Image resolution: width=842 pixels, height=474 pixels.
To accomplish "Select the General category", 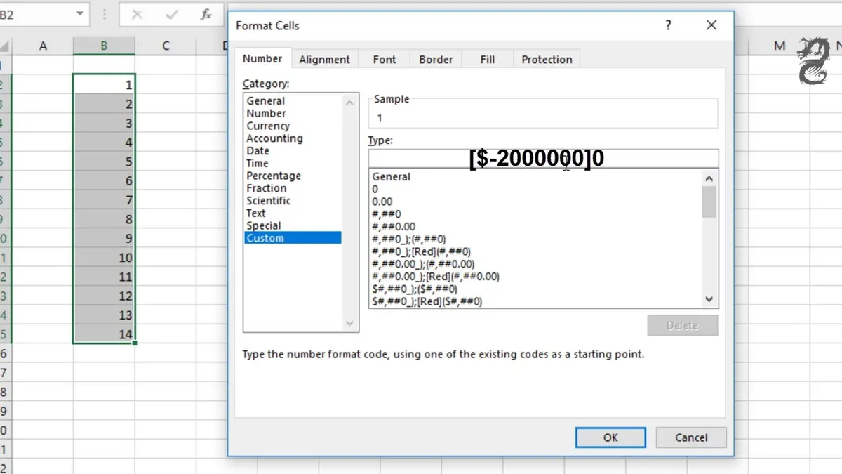I will coord(265,101).
